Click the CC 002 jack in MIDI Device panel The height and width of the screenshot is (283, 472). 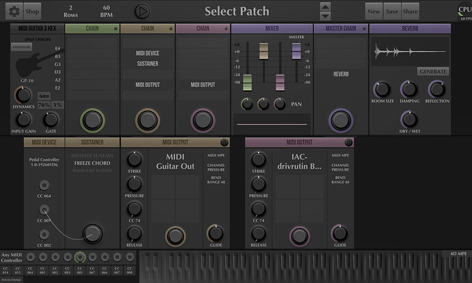[x=44, y=234]
